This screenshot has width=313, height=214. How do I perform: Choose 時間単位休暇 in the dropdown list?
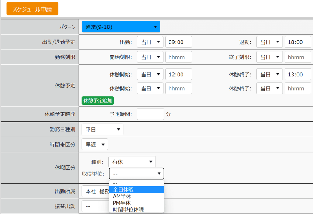(x=136, y=209)
